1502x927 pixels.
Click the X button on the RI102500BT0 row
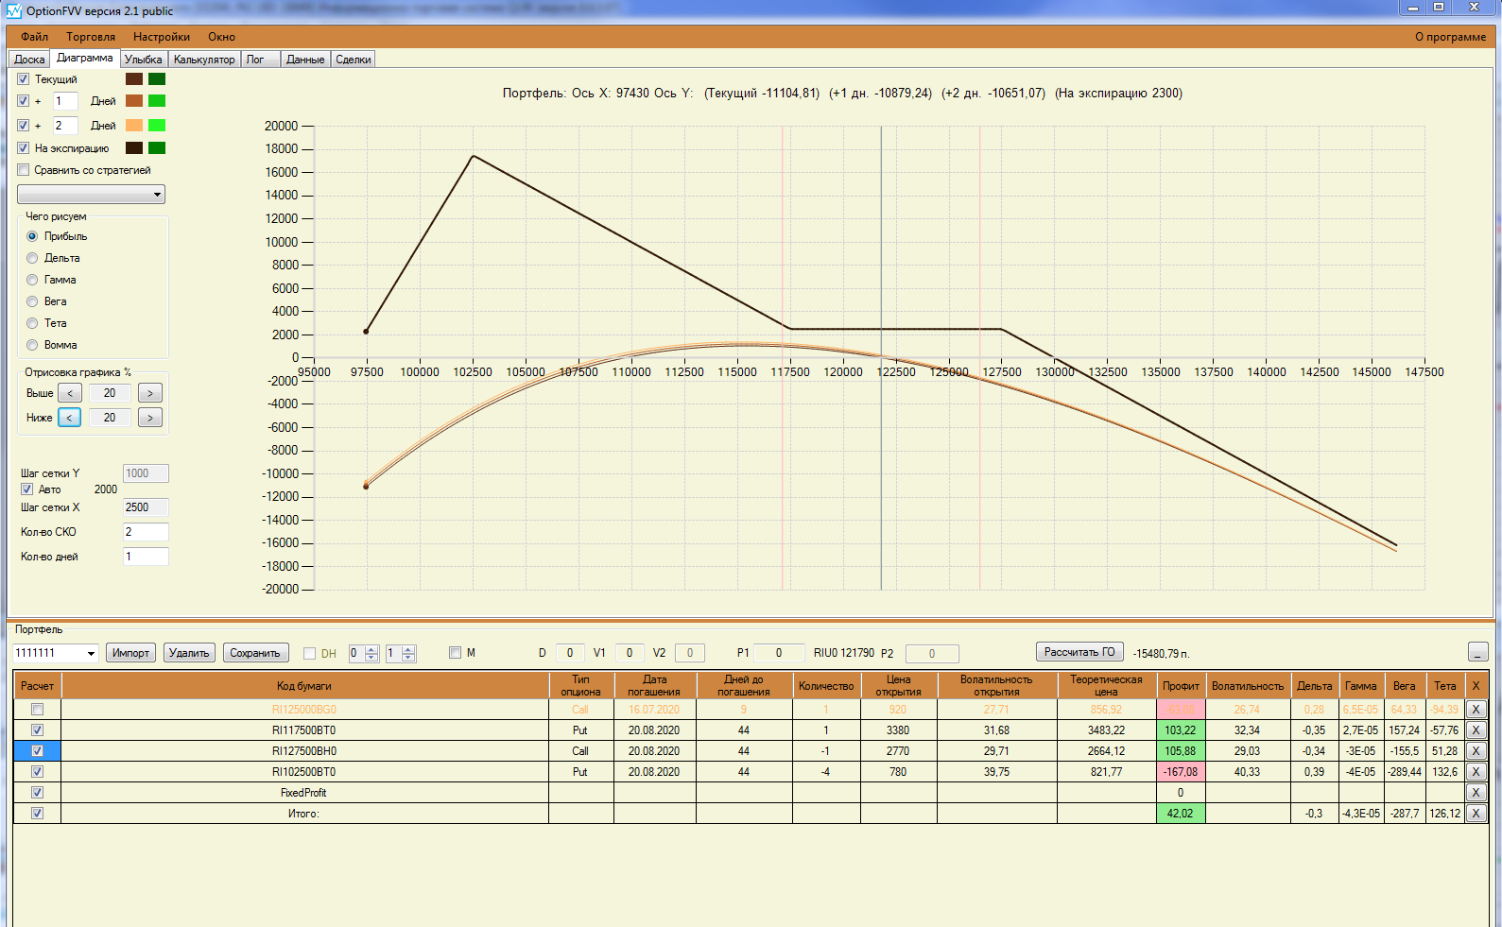tap(1476, 772)
